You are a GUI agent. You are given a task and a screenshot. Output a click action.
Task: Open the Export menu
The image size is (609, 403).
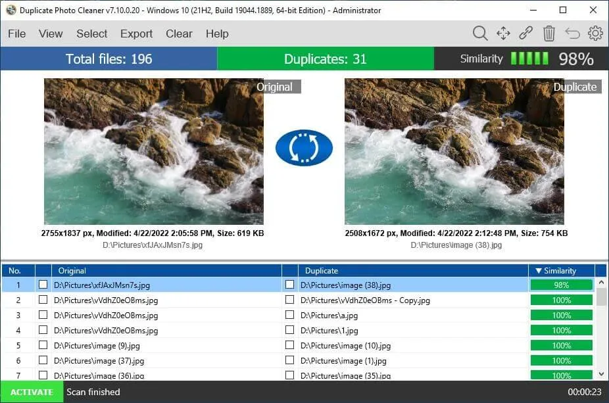136,34
